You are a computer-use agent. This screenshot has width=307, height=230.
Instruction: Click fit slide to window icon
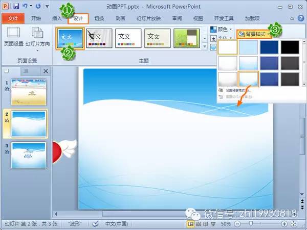click(293, 224)
